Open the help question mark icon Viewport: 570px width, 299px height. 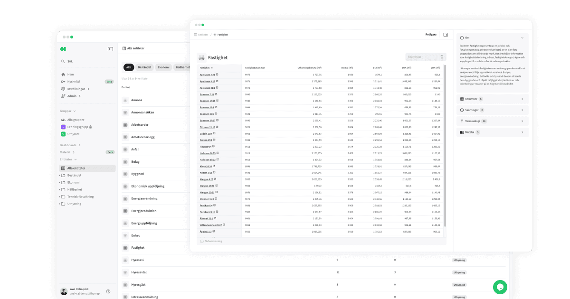[x=108, y=291]
